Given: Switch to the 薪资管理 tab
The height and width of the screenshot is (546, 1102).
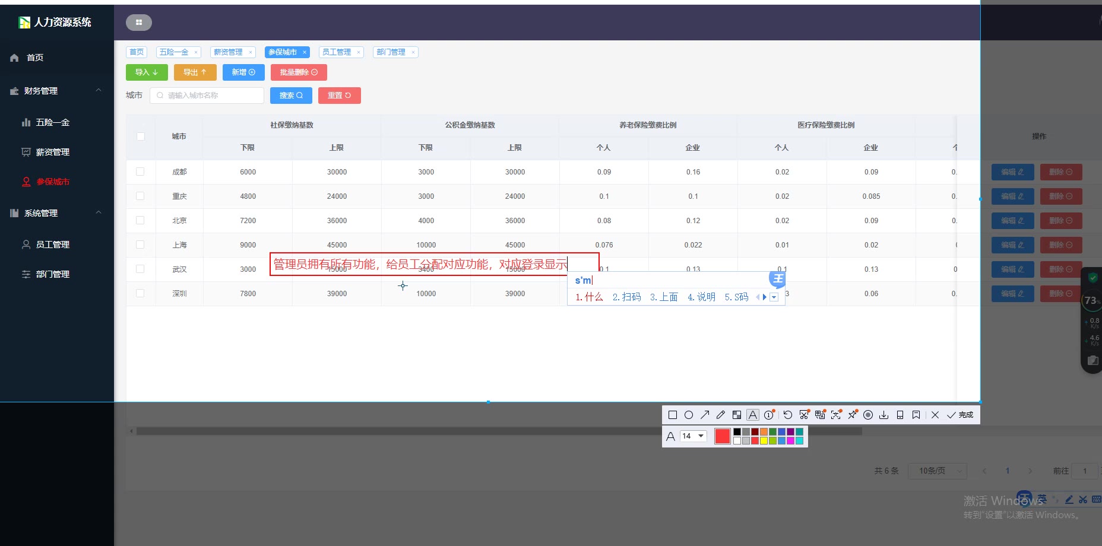Looking at the screenshot, I should (x=228, y=52).
